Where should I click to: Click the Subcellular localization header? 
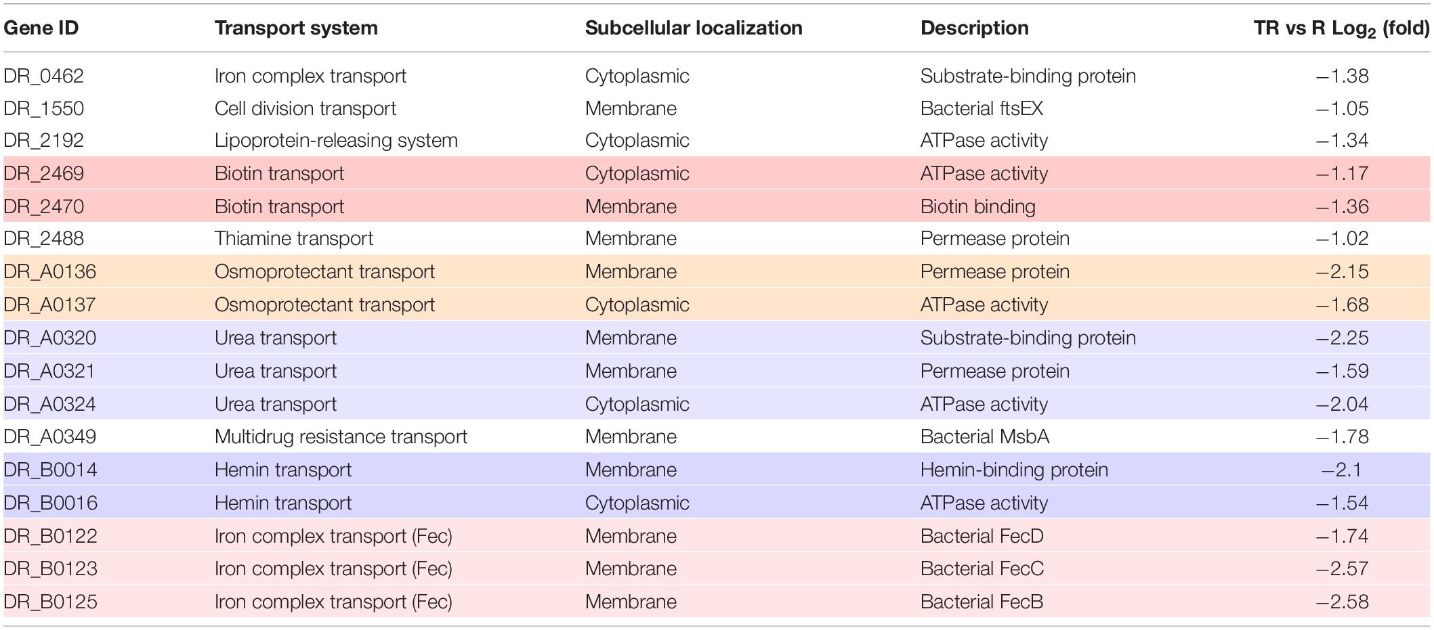tap(694, 28)
